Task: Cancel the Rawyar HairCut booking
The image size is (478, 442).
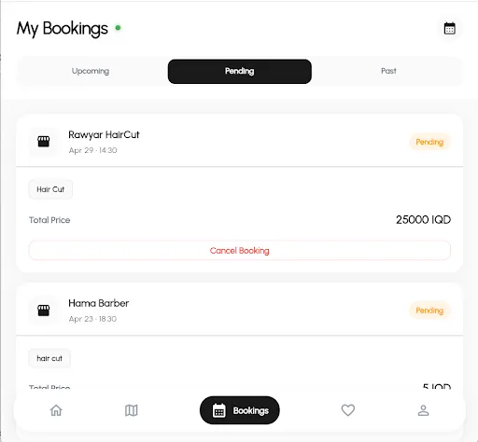Action: [x=240, y=251]
